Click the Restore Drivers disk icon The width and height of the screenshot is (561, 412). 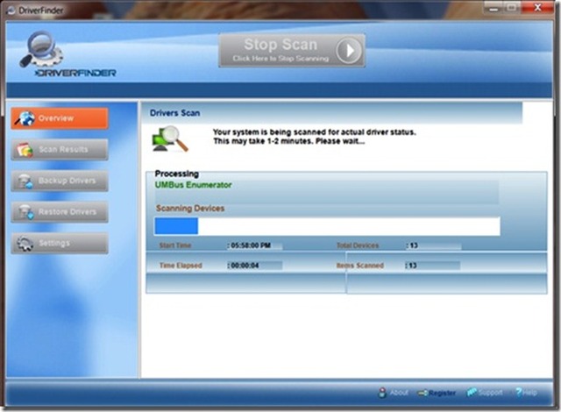[25, 212]
